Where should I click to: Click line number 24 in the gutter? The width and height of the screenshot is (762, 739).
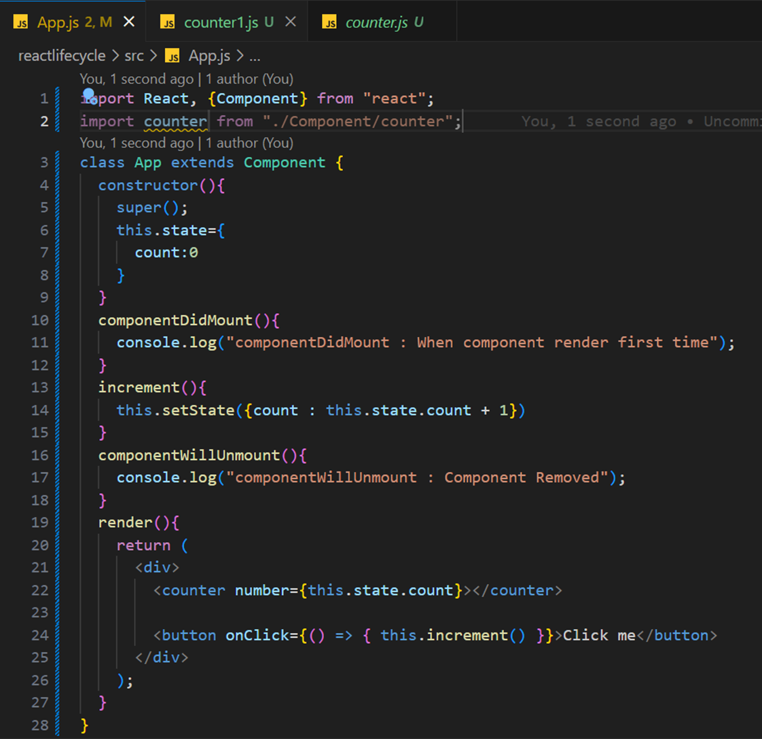[40, 635]
